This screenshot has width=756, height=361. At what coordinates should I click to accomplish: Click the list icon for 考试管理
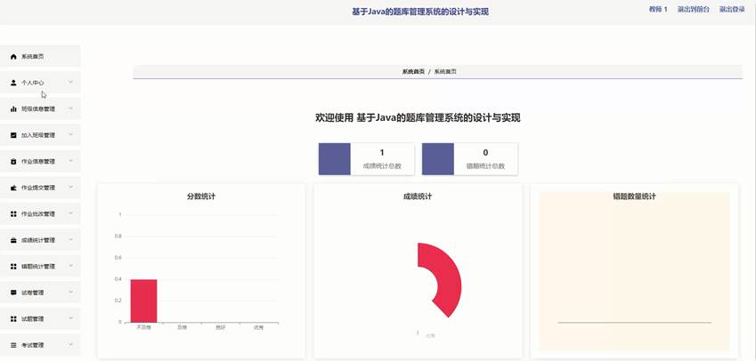(13, 345)
